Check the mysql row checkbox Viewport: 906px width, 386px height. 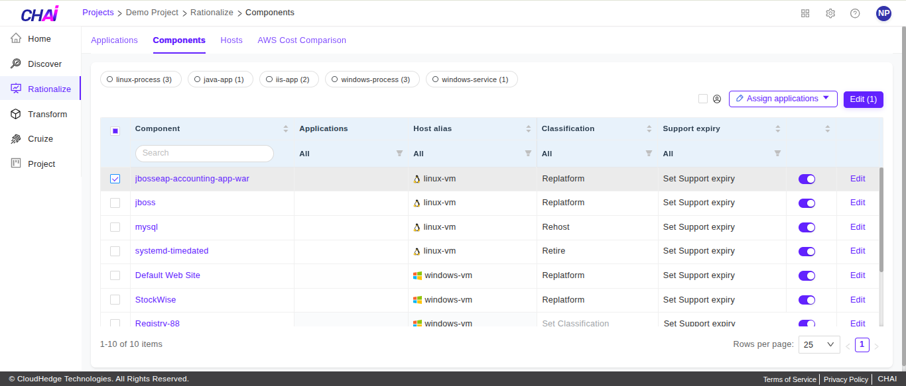[115, 227]
